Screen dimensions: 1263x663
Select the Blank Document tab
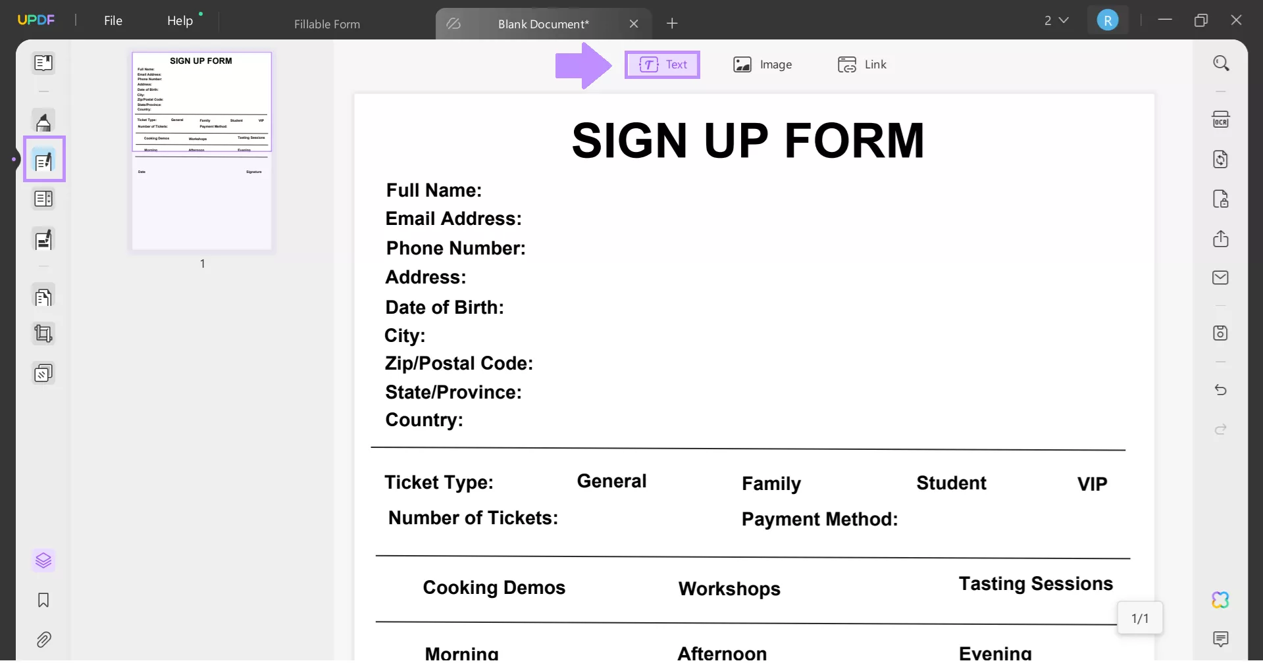[544, 24]
